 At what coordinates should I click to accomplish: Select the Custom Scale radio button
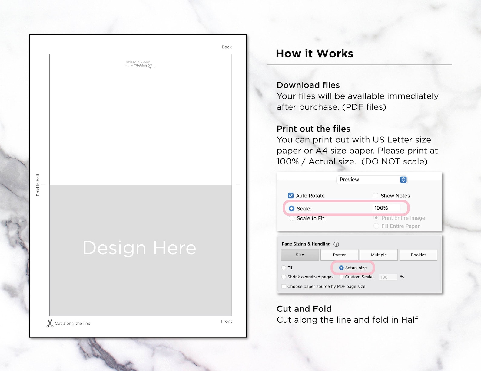(341, 277)
